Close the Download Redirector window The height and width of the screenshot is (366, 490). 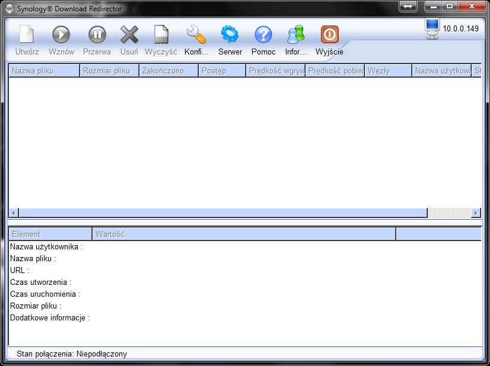point(472,6)
